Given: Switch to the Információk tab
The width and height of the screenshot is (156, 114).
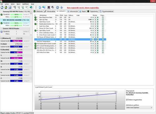Looking at the screenshot, I should point(73,11).
